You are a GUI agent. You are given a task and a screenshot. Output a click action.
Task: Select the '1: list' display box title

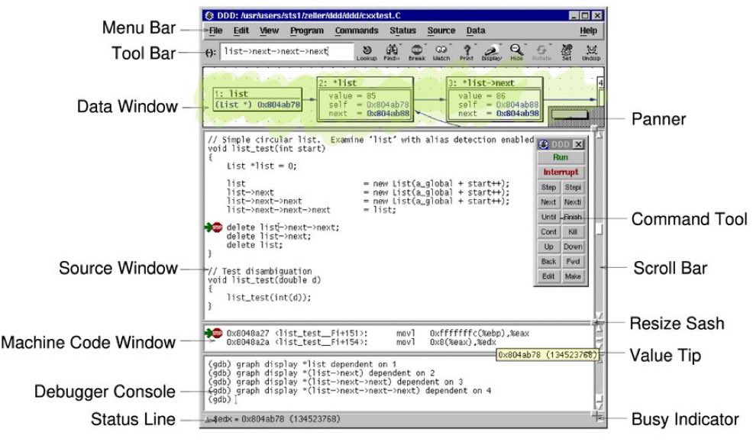[x=231, y=94]
